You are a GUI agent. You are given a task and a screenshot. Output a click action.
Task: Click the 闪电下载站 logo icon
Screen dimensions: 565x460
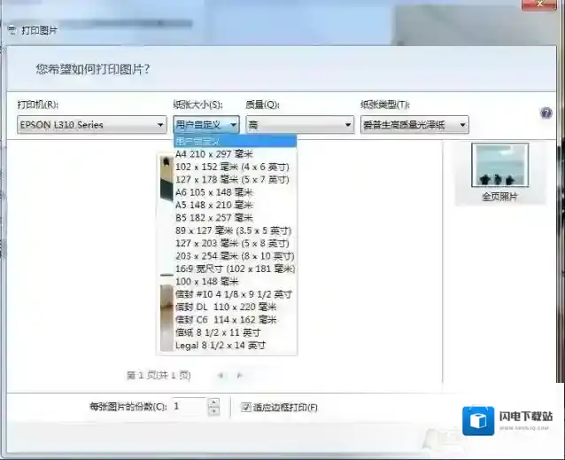(x=478, y=419)
